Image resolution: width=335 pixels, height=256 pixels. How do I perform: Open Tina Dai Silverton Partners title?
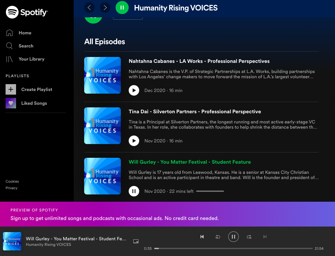tap(195, 112)
